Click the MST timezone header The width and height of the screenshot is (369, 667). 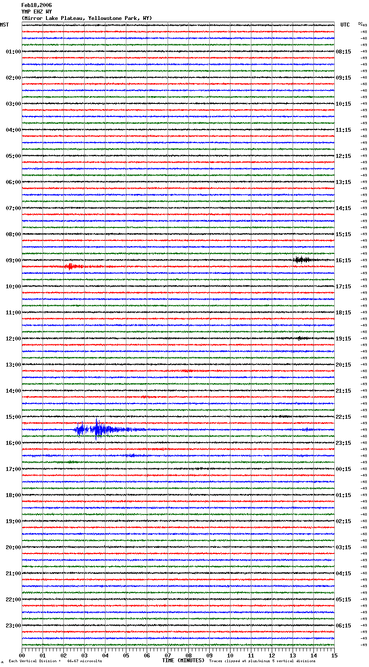pos(4,25)
